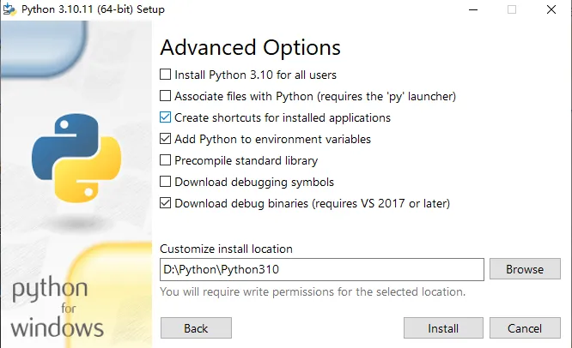Tick the Download debugging symbols checkbox
Screen dimensions: 572x348
click(x=167, y=182)
